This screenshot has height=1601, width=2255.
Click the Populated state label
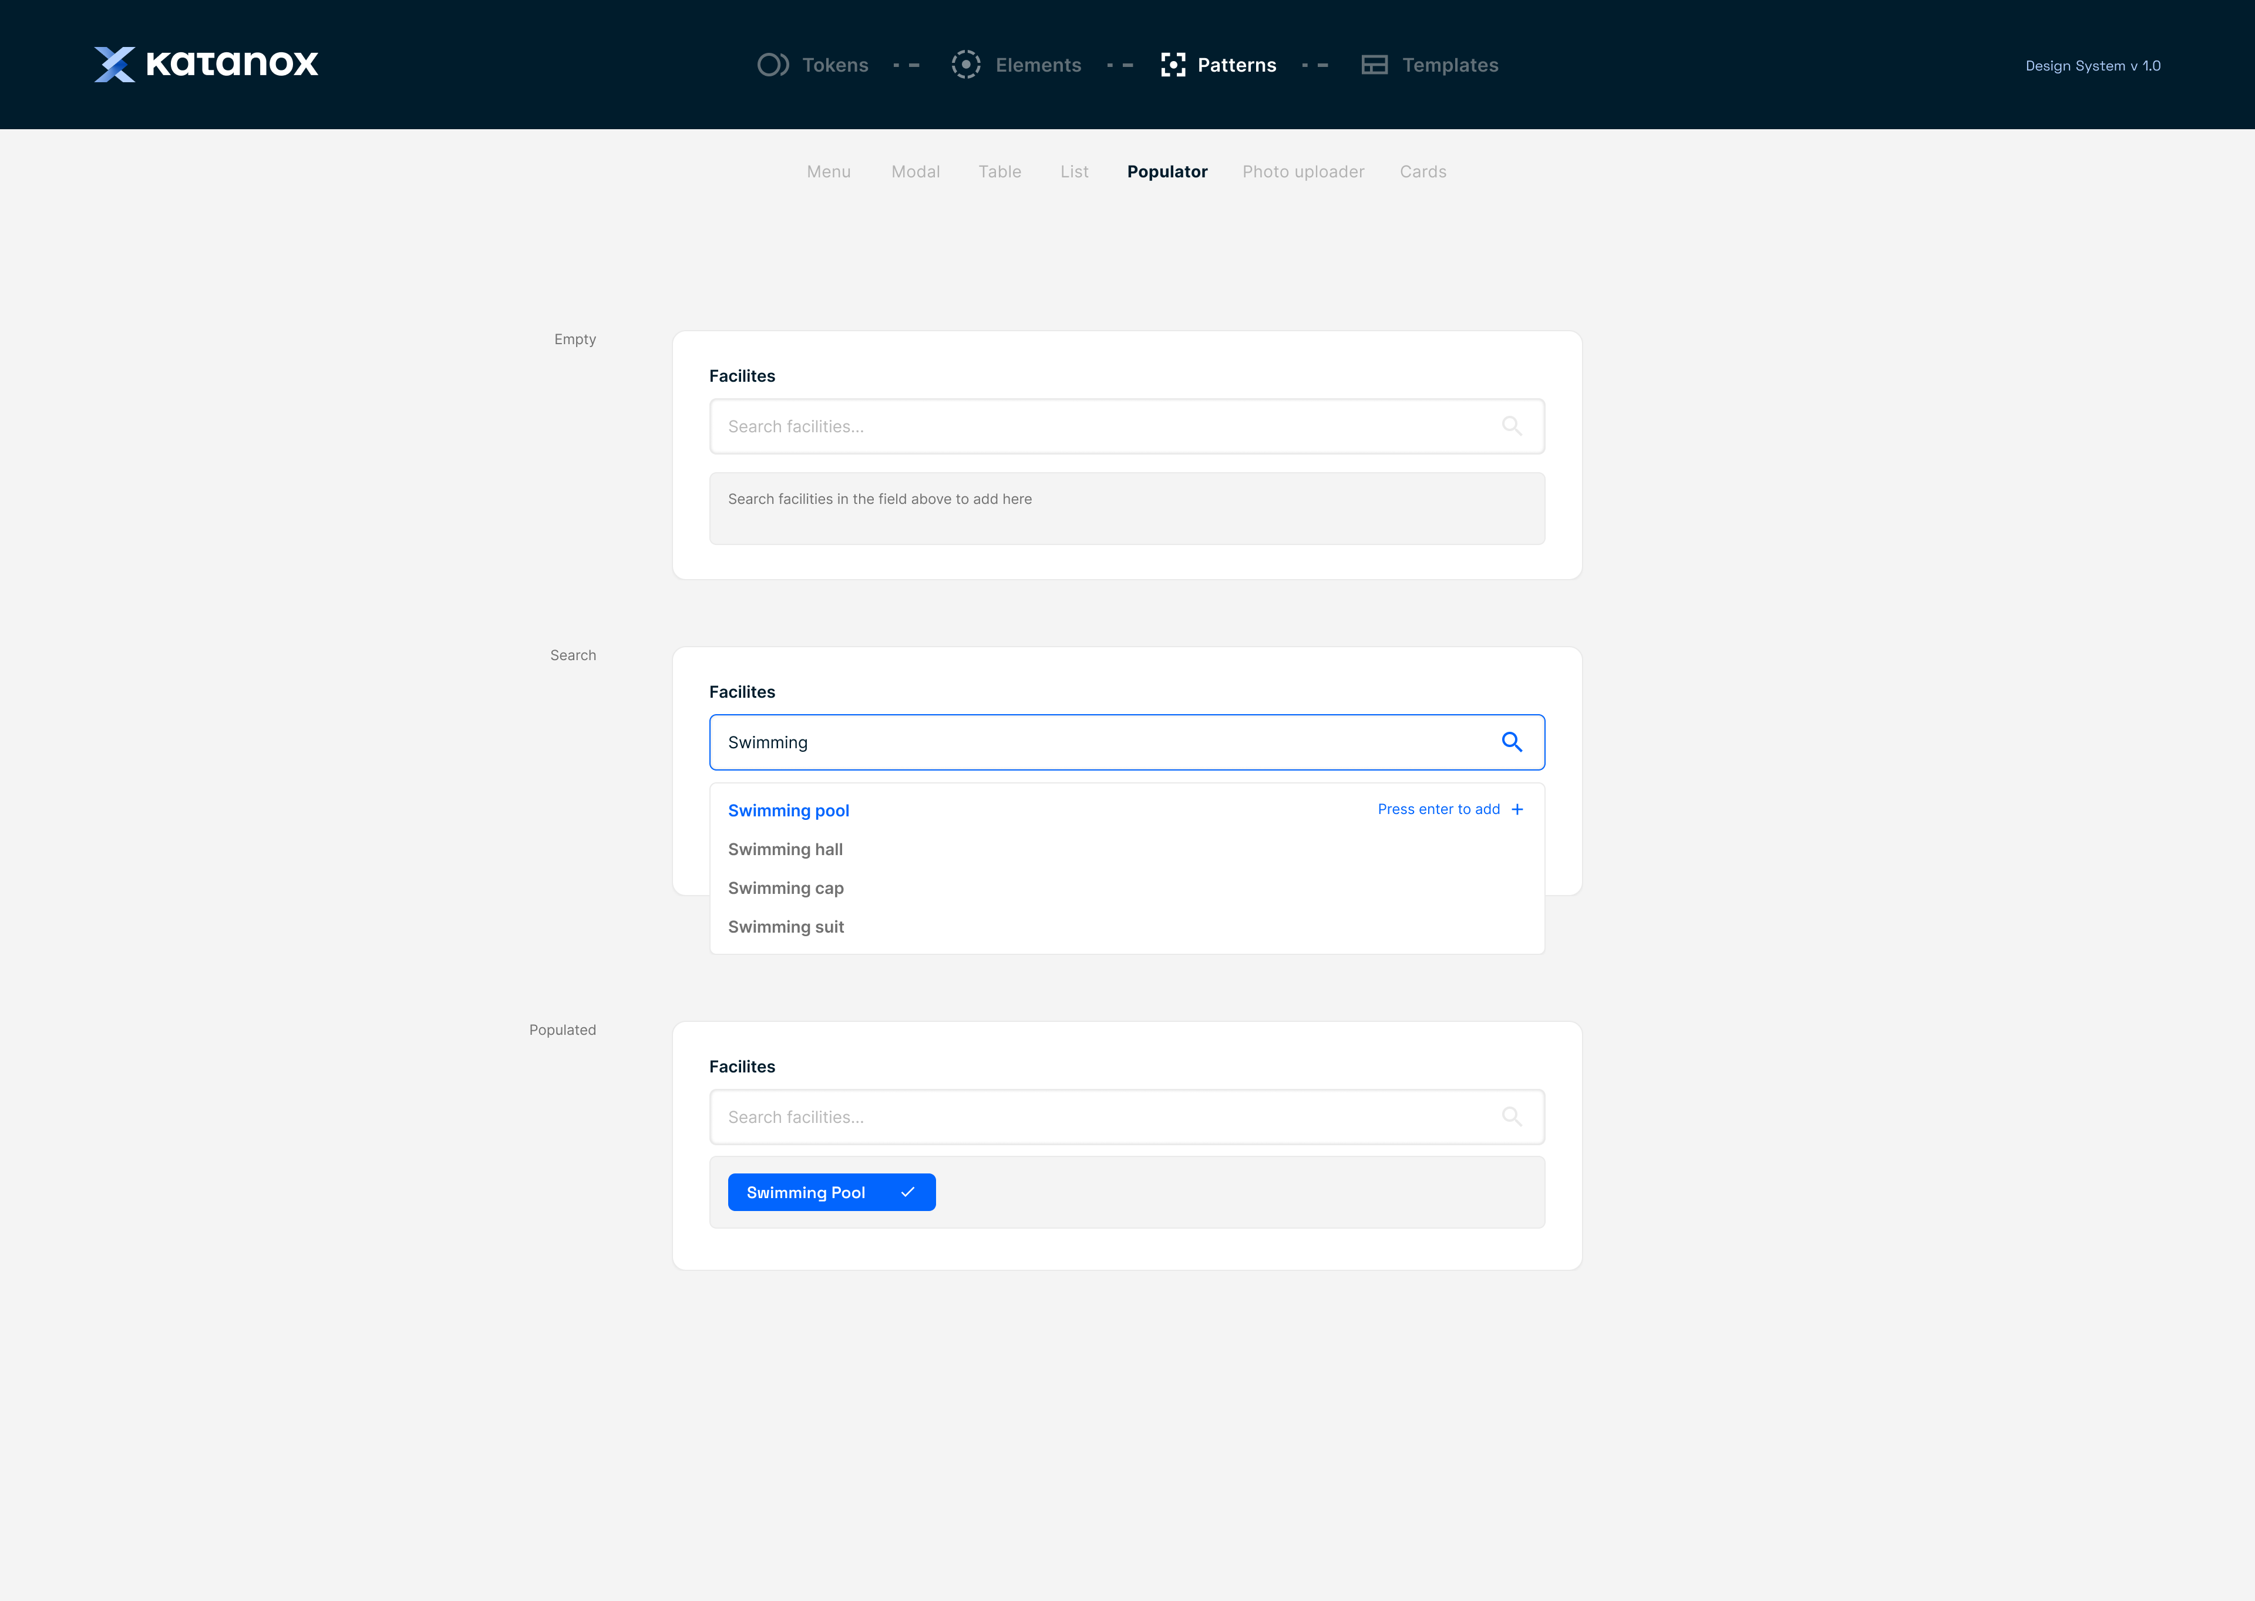coord(562,1029)
